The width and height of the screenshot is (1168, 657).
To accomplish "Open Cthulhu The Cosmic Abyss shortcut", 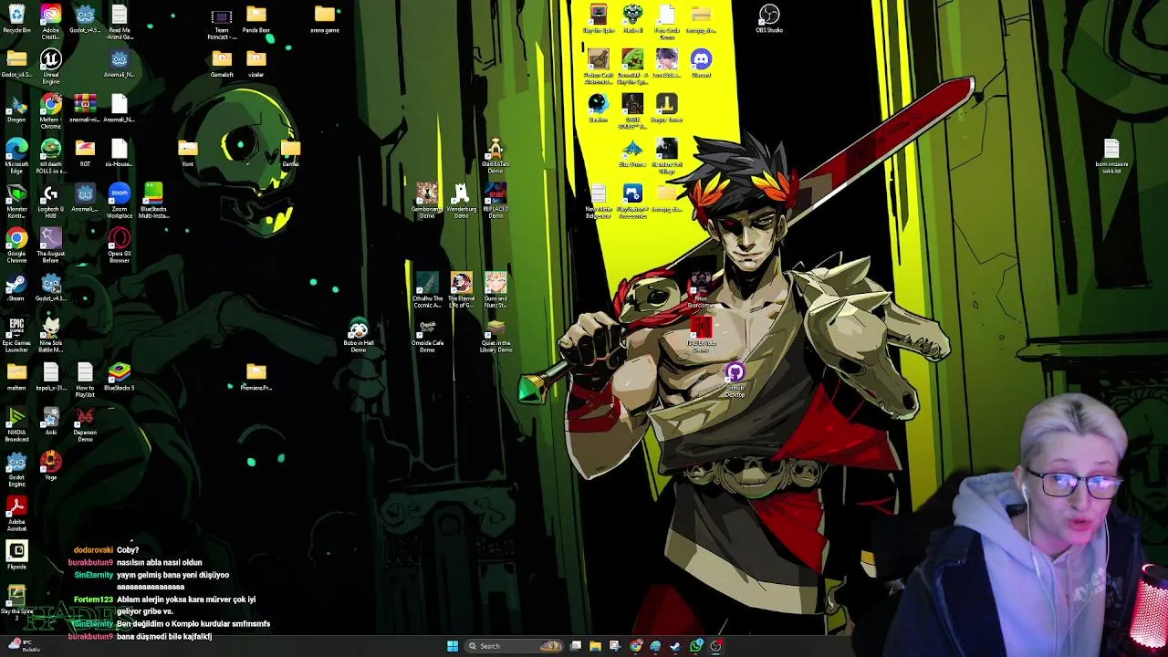I will coord(427,290).
